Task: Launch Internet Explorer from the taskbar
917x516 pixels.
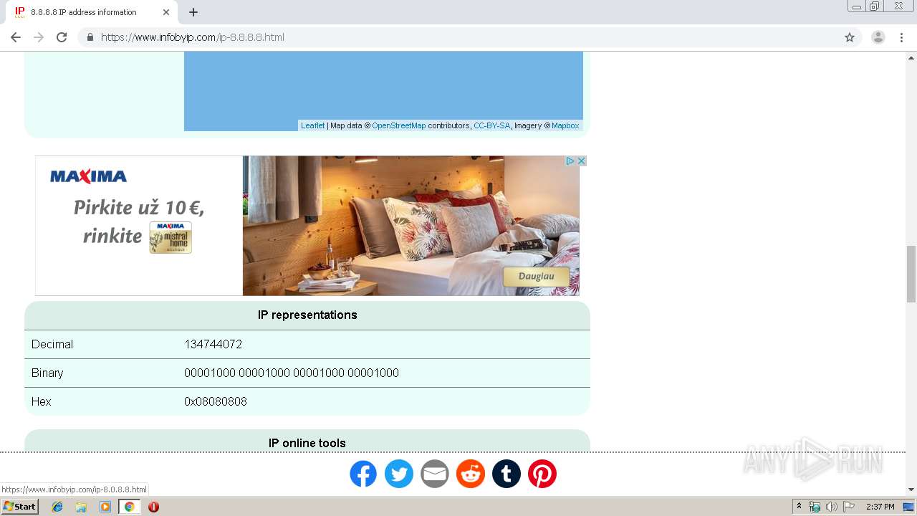Action: pos(57,507)
